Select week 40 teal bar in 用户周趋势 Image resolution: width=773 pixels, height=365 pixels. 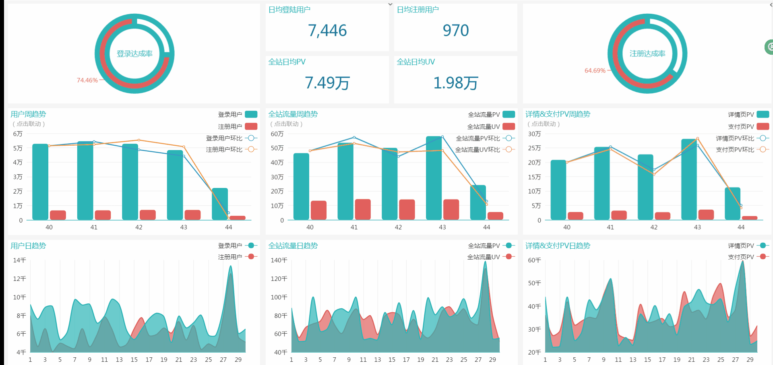40,182
